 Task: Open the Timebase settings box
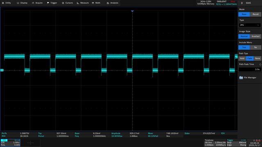click(x=215, y=143)
